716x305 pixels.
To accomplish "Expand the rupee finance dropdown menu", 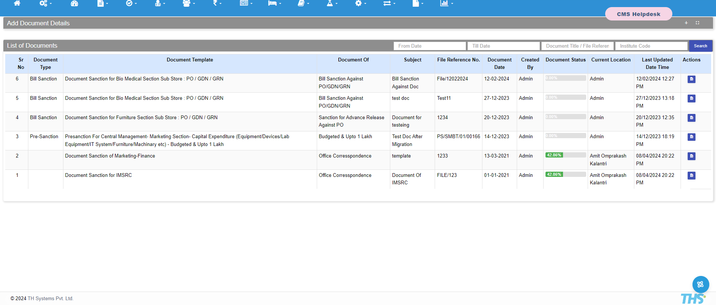I will pyautogui.click(x=217, y=3).
